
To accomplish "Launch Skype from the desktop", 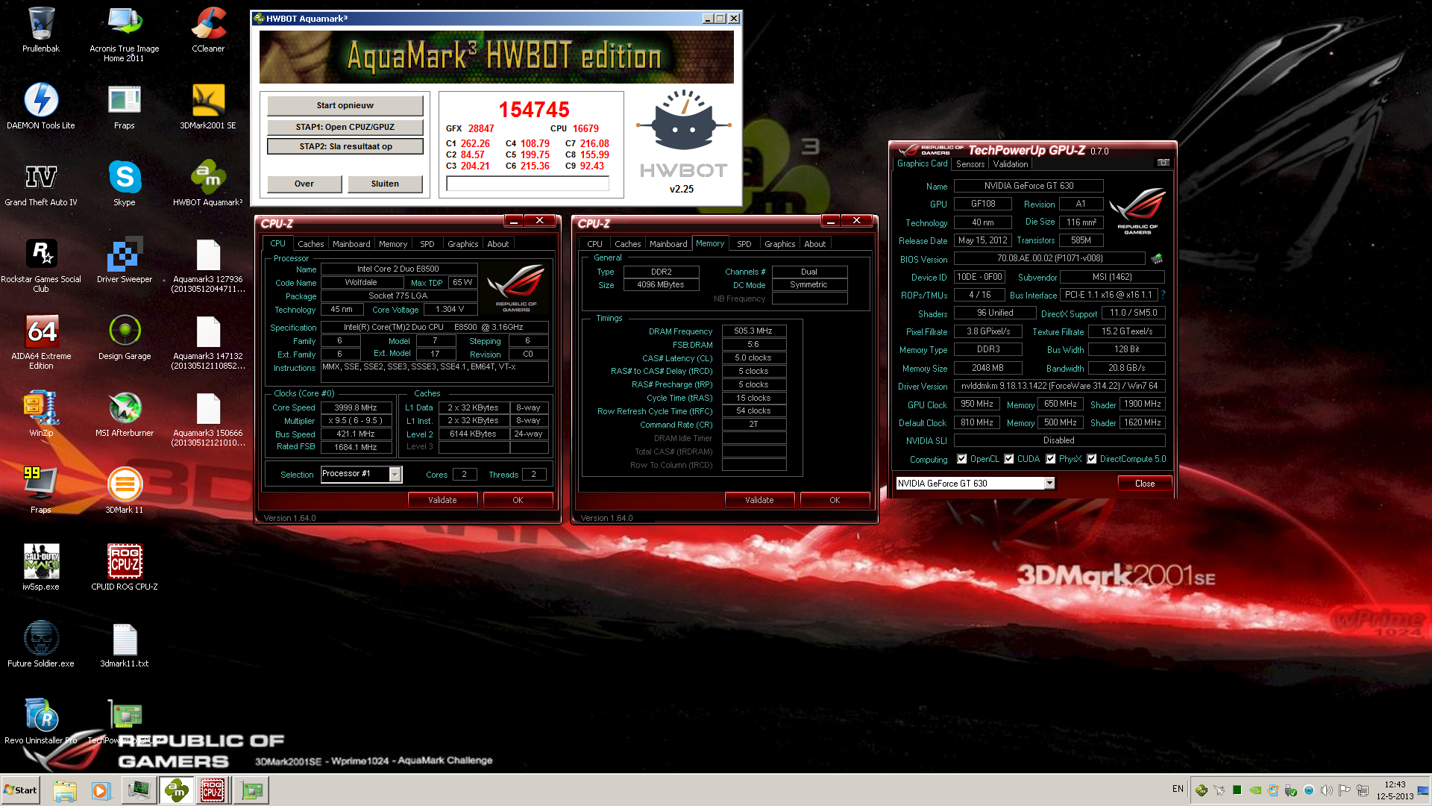I will pyautogui.click(x=125, y=183).
